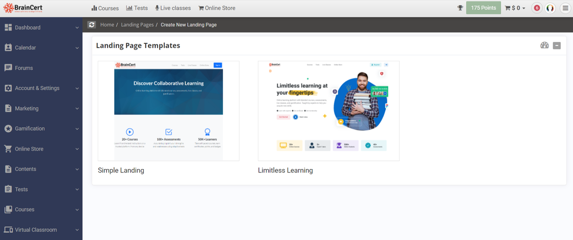573x240 pixels.
Task: Expand the Gamification sidebar menu
Action: pos(41,129)
